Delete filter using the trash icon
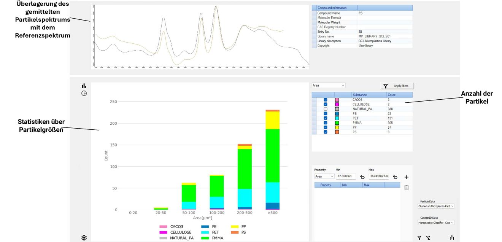Image resolution: width=502 pixels, height=242 pixels. 406,188
